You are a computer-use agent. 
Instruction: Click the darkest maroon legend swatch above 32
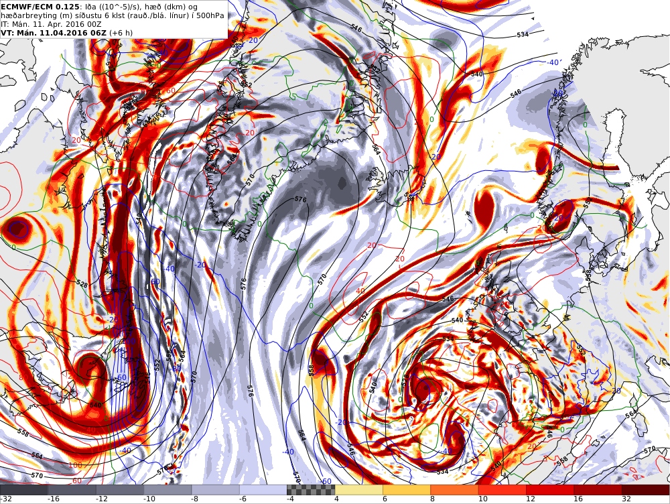coord(646,490)
